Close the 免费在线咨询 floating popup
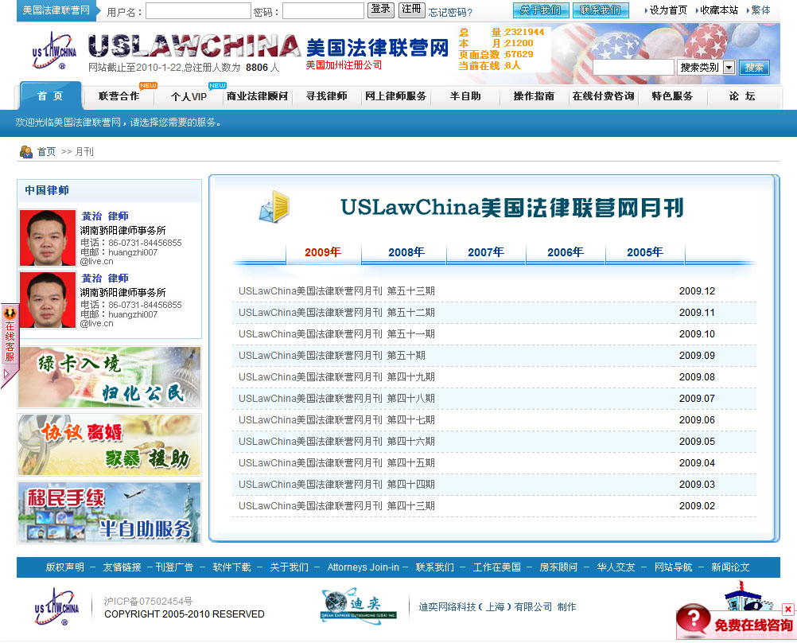797x643 pixels. coord(787,609)
